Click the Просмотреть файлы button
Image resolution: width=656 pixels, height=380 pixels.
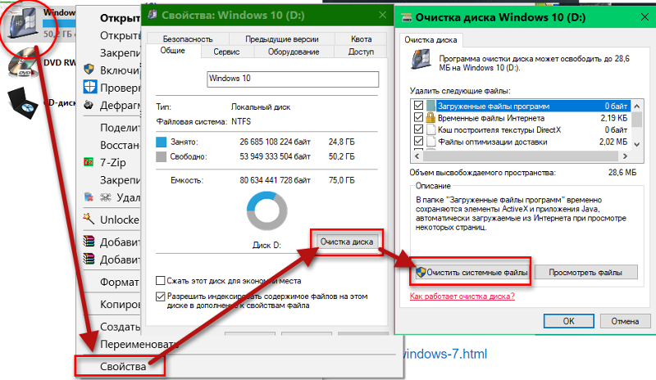tap(585, 273)
